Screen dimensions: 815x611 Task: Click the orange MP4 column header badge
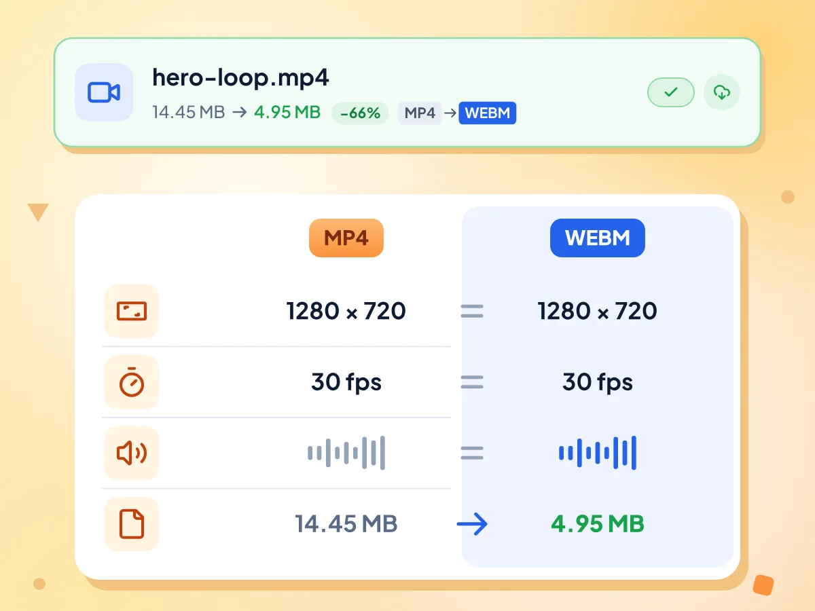(x=346, y=238)
